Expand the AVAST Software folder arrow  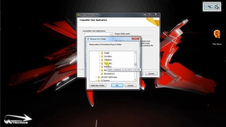(x=96, y=77)
